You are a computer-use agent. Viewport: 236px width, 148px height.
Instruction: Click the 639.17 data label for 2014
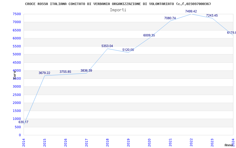[x=23, y=122]
